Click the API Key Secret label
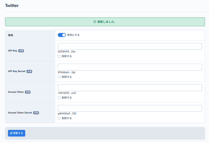This screenshot has height=142, width=209. pyautogui.click(x=17, y=71)
